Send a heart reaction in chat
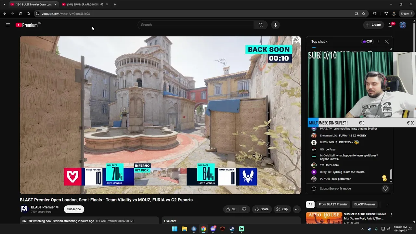Viewport: 416px width, 234px height. [x=385, y=188]
